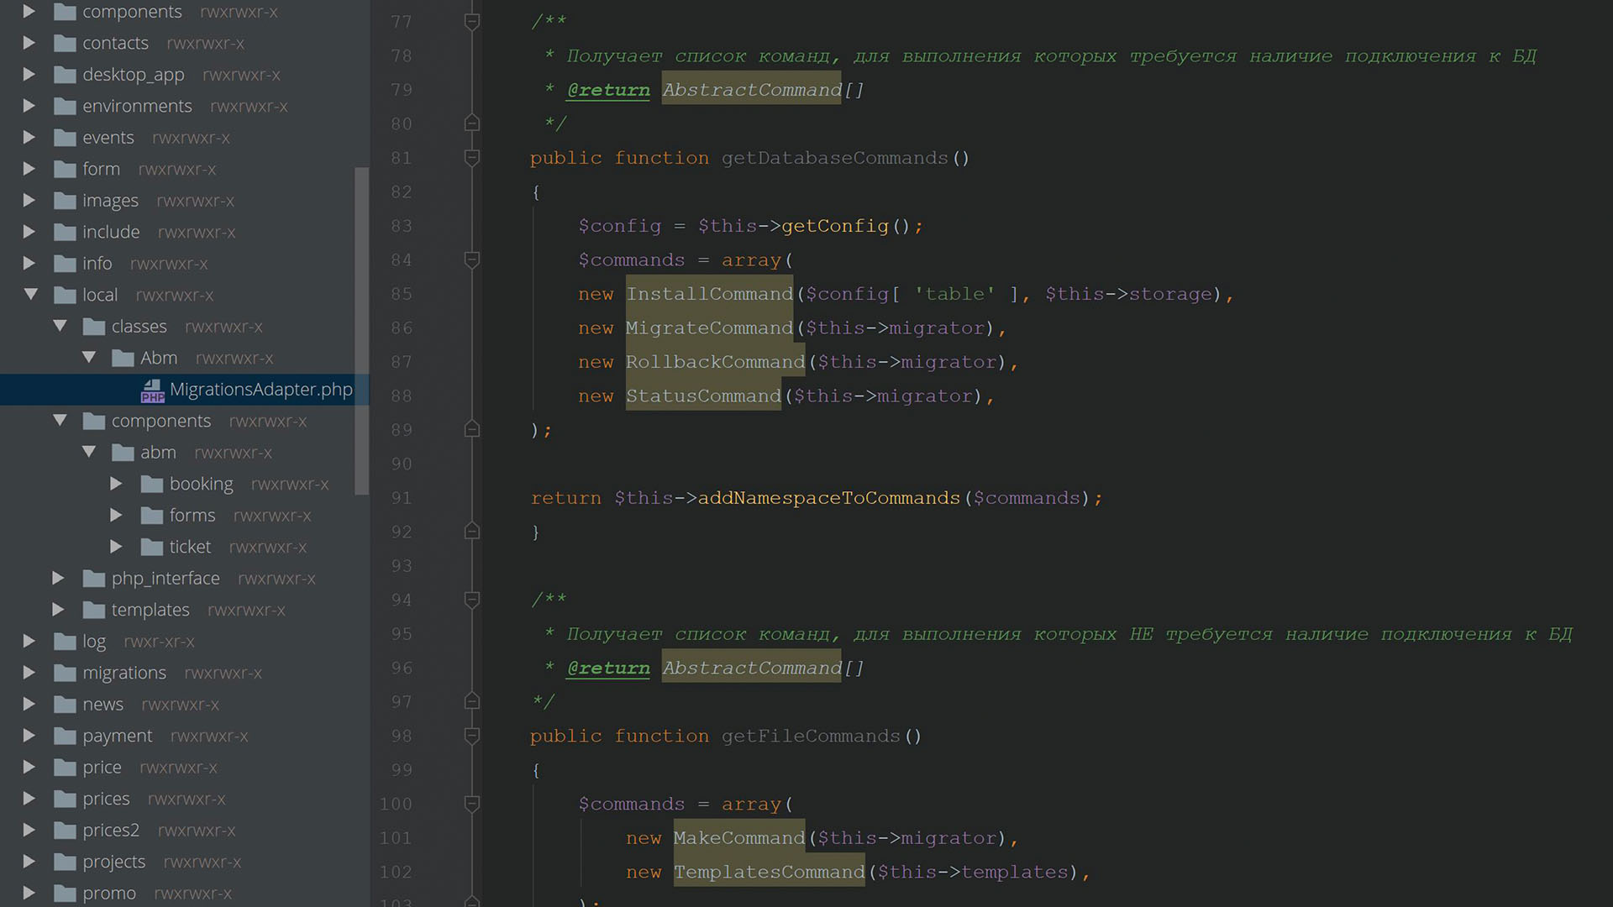The image size is (1613, 907).
Task: Click the fold marker on line 100
Action: click(472, 804)
